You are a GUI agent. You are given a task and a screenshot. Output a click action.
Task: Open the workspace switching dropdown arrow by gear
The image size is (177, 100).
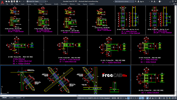[x=162, y=98]
